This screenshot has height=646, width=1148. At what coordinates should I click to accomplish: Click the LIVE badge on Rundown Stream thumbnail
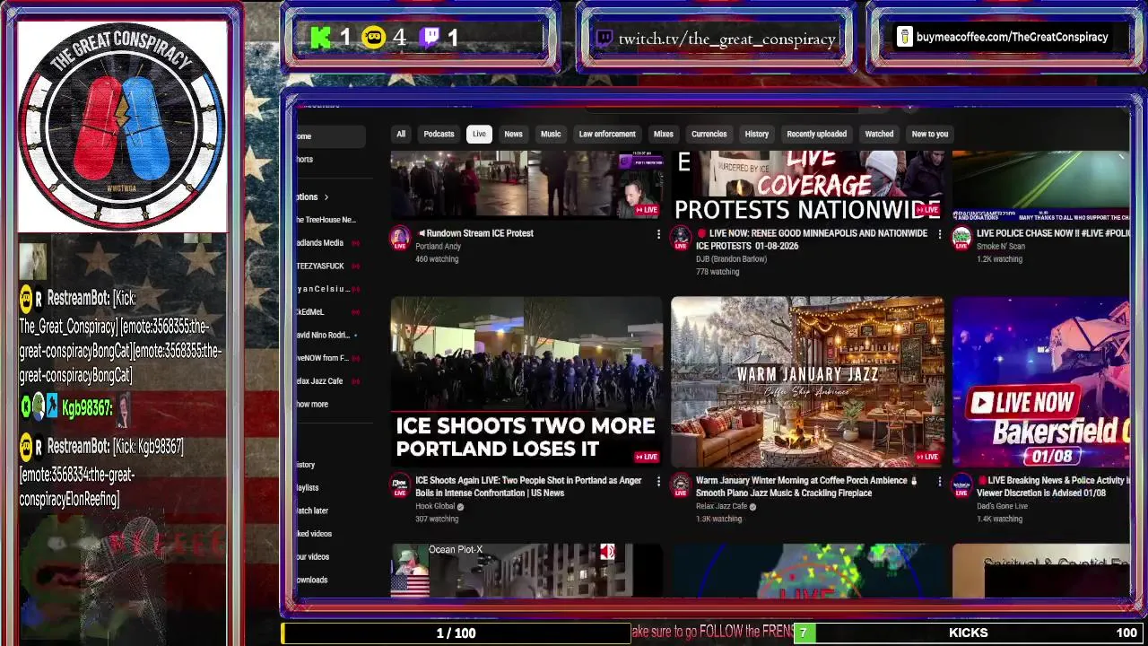coord(647,209)
